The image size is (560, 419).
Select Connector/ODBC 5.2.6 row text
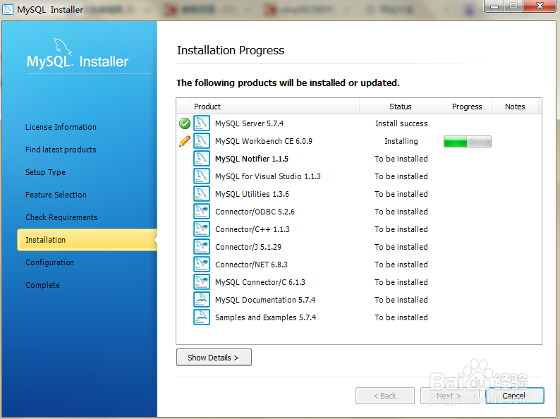coord(255,212)
